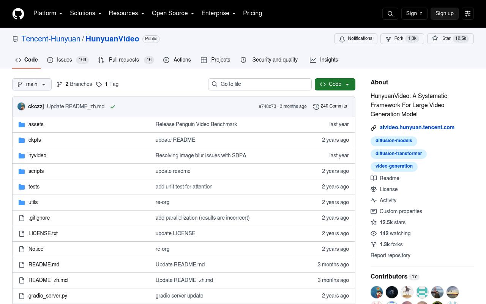This screenshot has width=486, height=304.
Task: Click the scripts folder icon
Action: 22,171
